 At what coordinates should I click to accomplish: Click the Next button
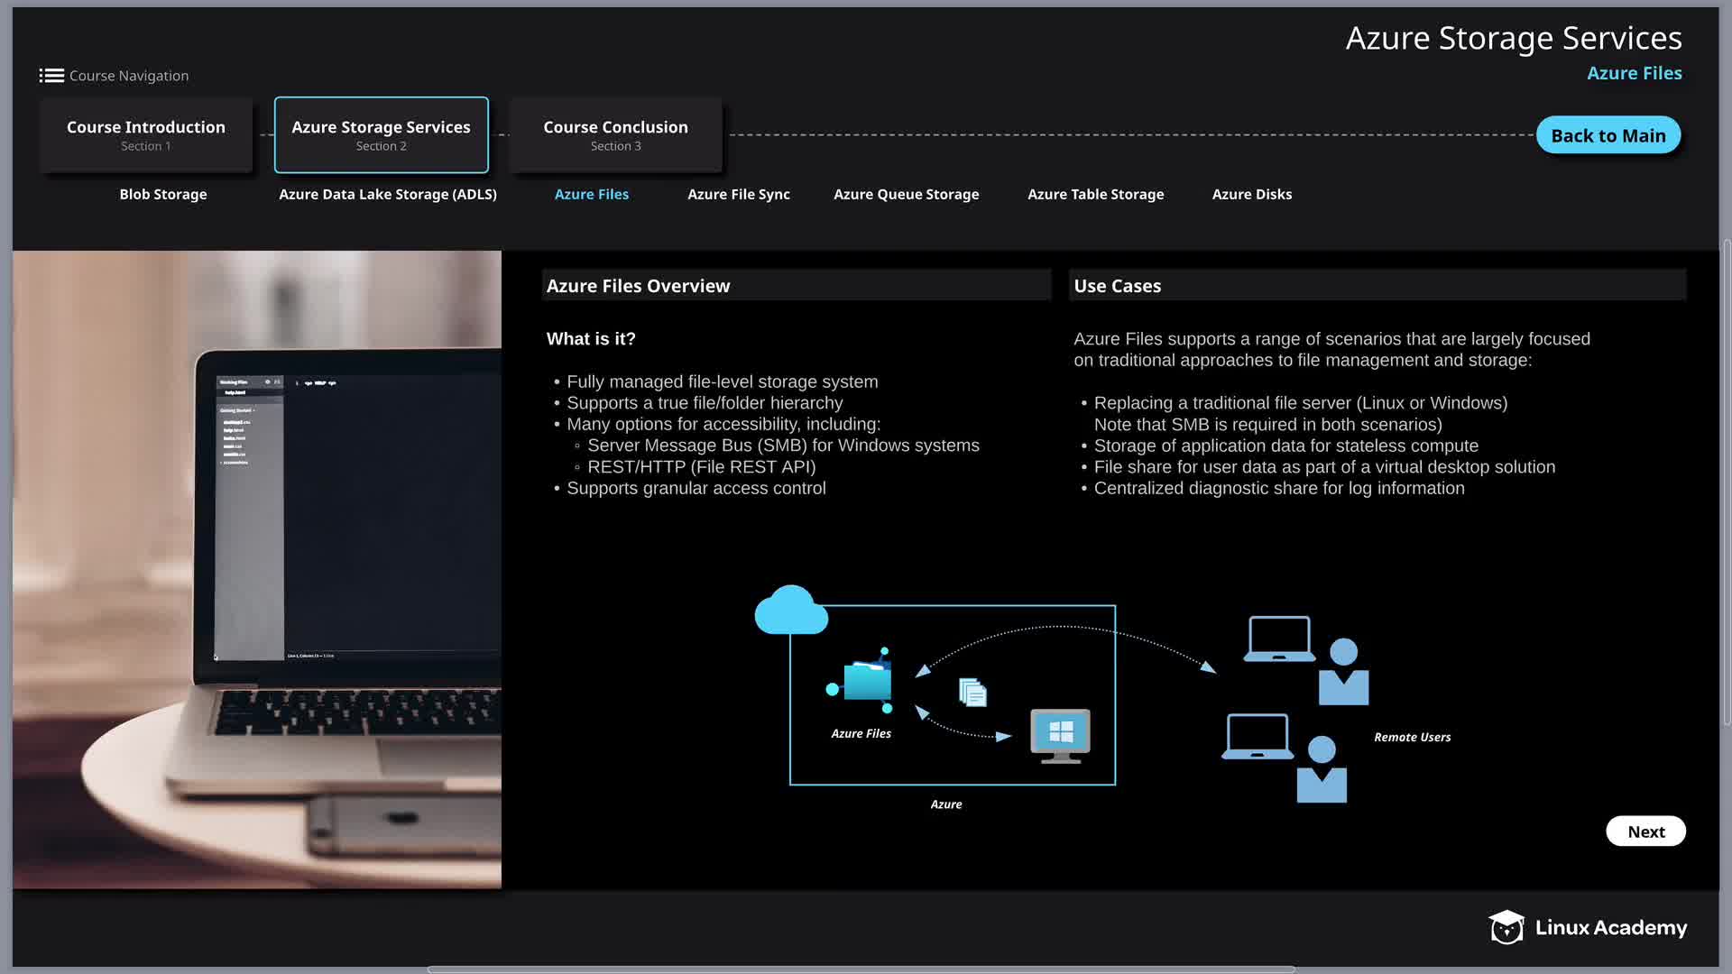pyautogui.click(x=1645, y=832)
